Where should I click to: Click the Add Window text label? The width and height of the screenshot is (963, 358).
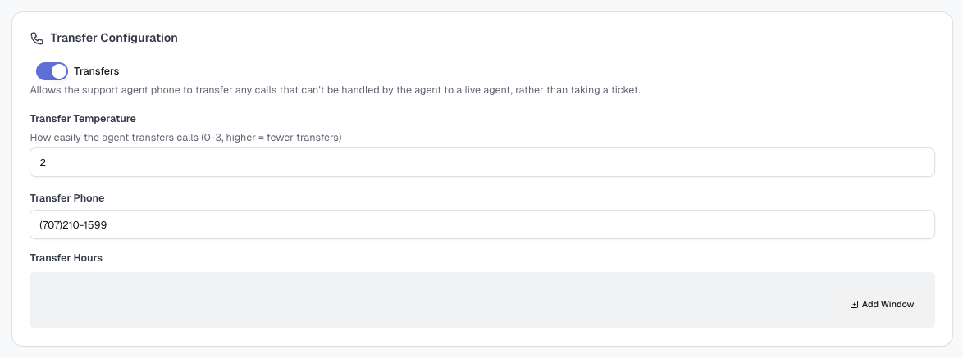888,305
